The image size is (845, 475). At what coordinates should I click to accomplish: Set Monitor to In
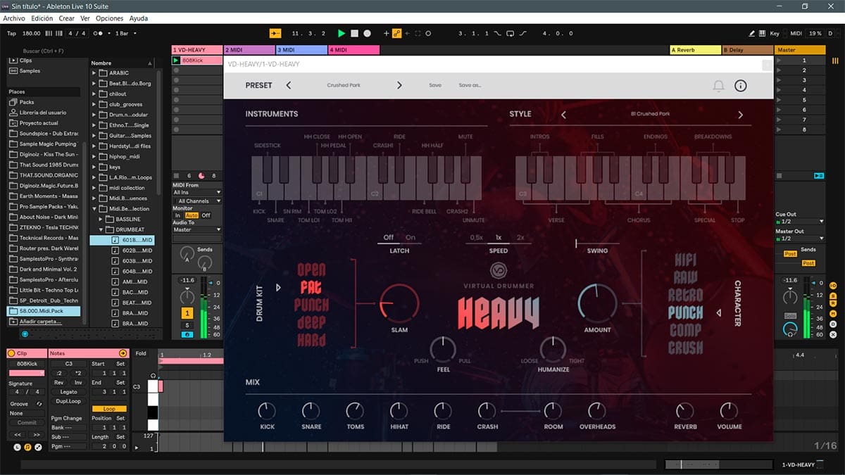(x=177, y=215)
